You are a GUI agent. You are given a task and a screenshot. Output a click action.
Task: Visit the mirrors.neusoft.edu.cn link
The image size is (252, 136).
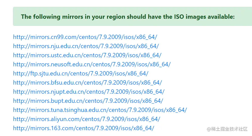pyautogui.click(x=92, y=64)
